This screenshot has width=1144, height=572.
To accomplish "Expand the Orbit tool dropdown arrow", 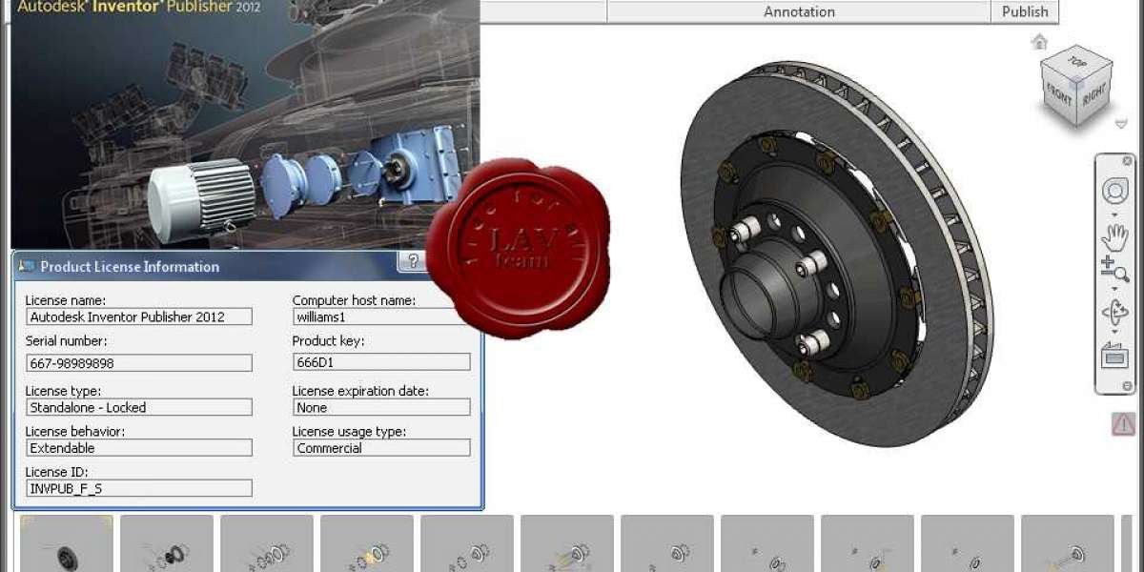I will pos(1114,332).
